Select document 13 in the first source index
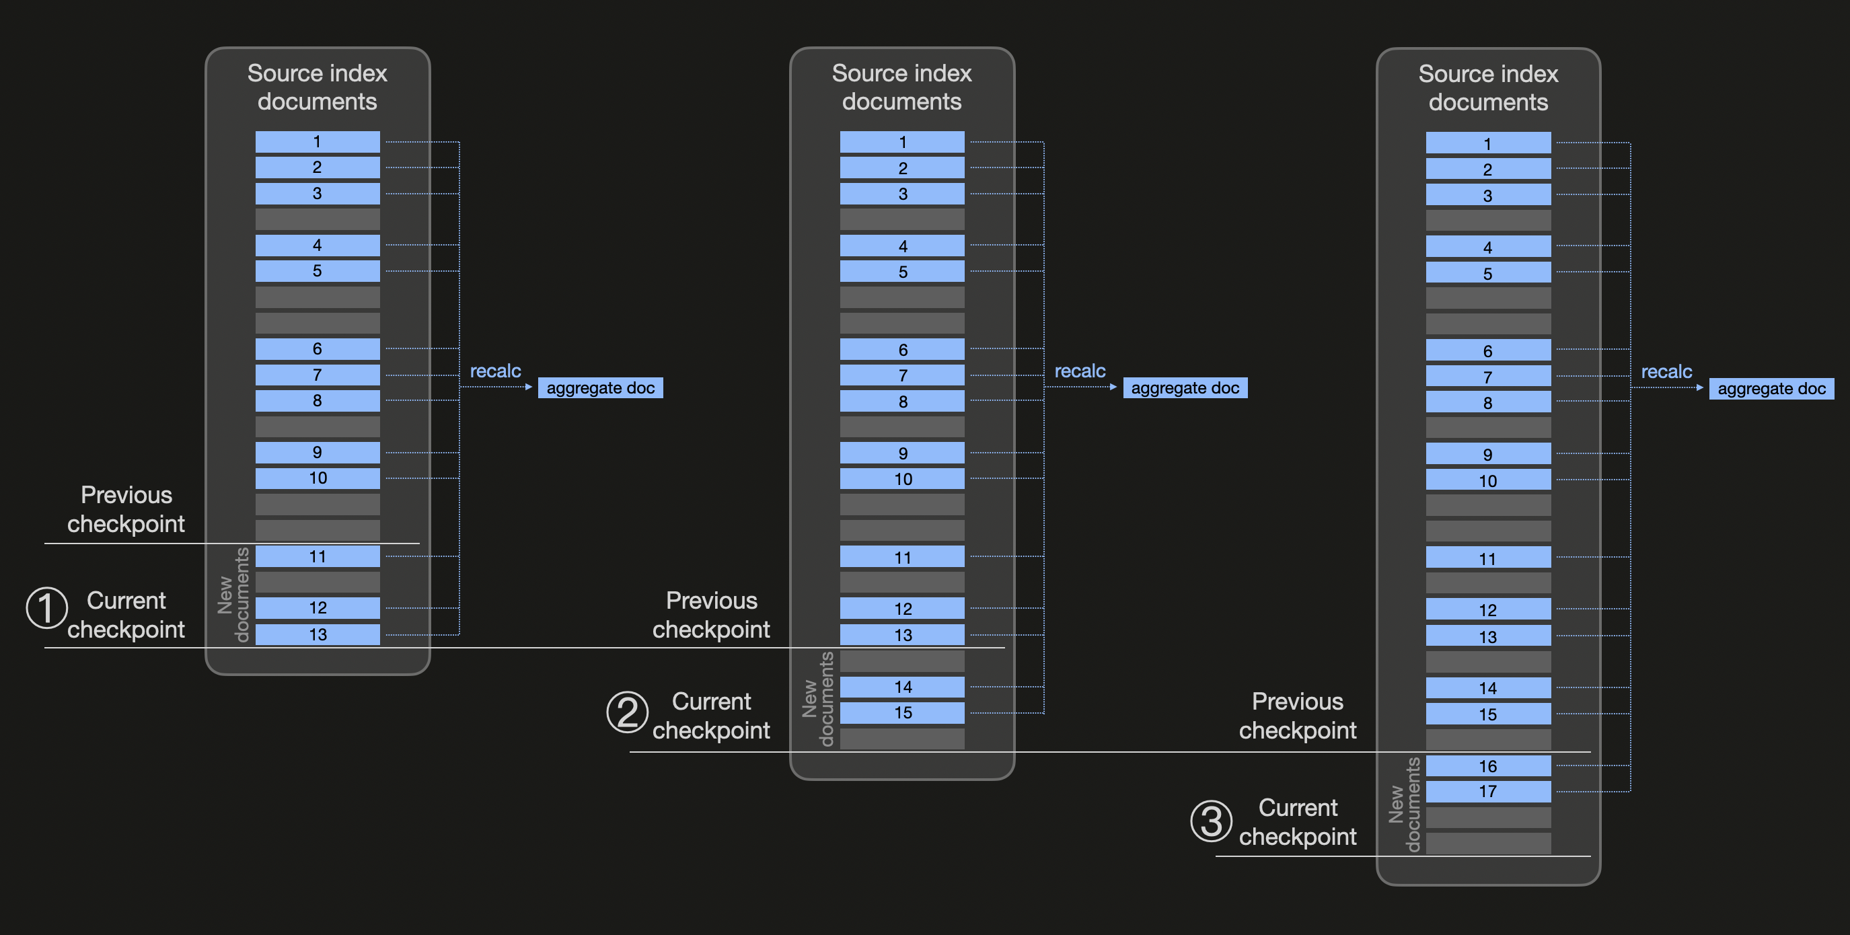Screen dimensions: 1850x935 pyautogui.click(x=318, y=634)
